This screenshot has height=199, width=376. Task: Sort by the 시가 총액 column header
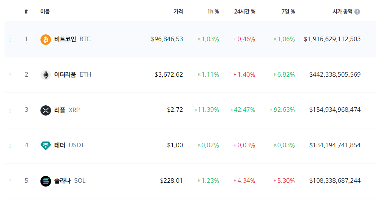point(342,11)
